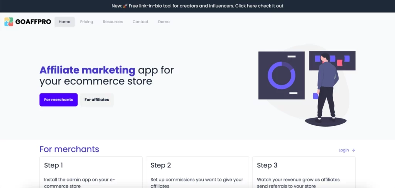
Task: Click the GoAffPro puzzle logo icon
Action: (8, 22)
